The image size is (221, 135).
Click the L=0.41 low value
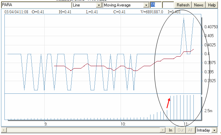(92, 12)
